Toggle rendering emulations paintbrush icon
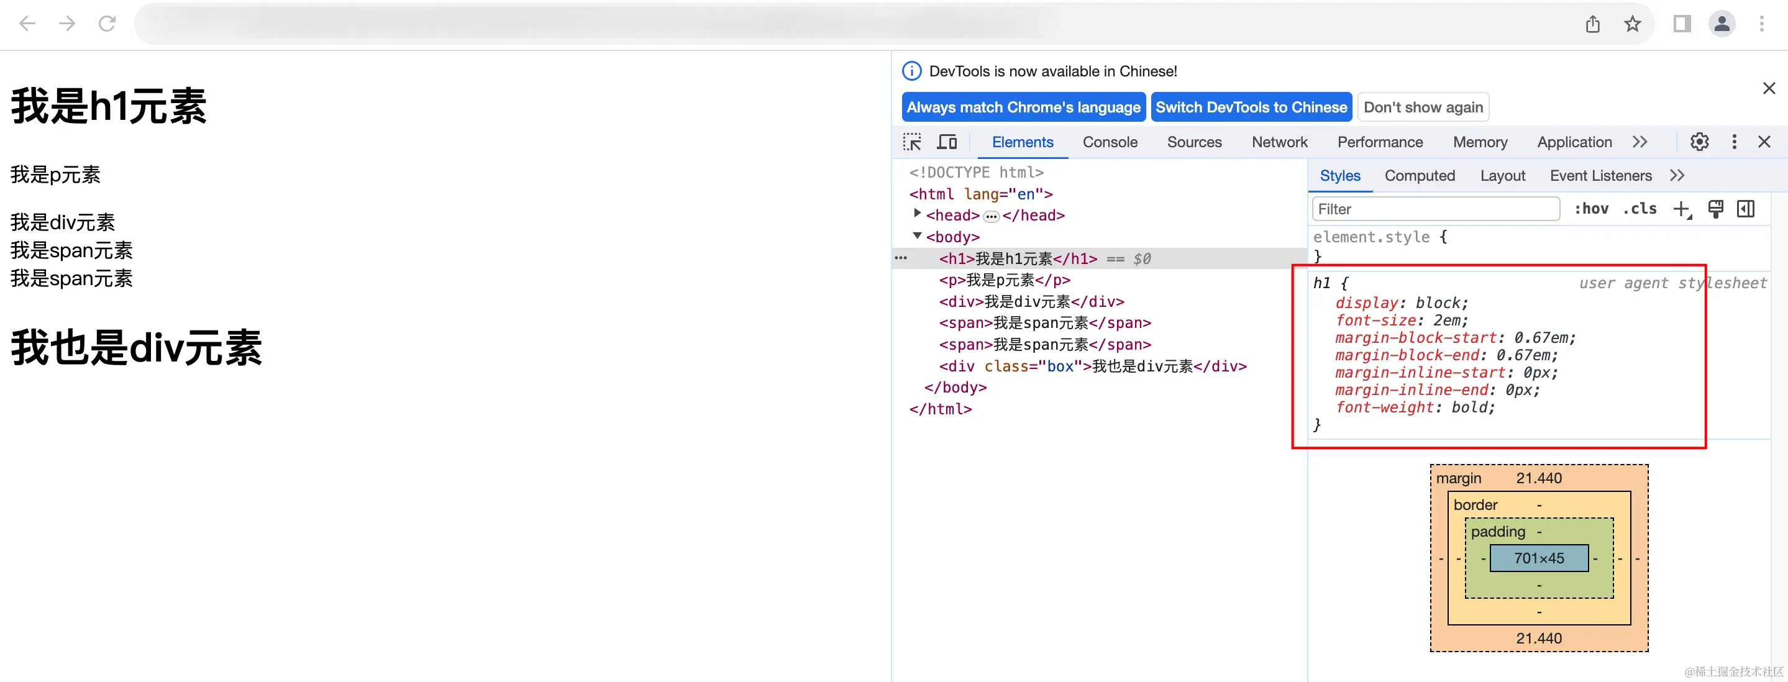The image size is (1788, 682). pyautogui.click(x=1715, y=209)
